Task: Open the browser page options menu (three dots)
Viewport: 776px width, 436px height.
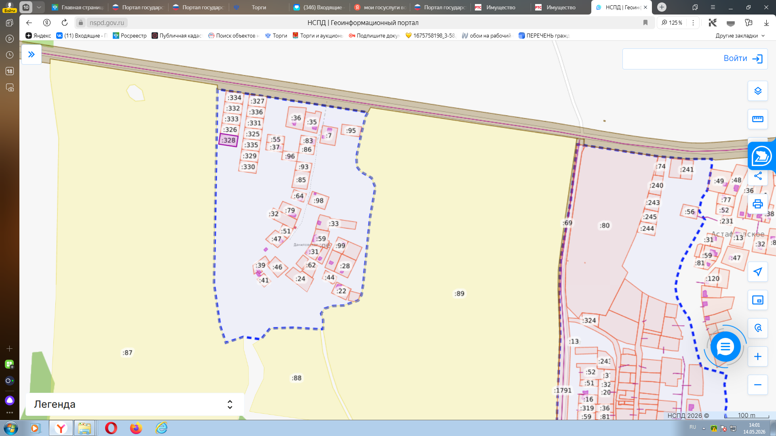Action: [x=693, y=23]
